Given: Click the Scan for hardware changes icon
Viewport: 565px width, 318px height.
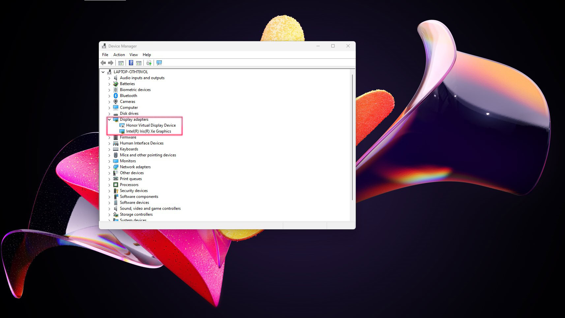Looking at the screenshot, I should [159, 63].
